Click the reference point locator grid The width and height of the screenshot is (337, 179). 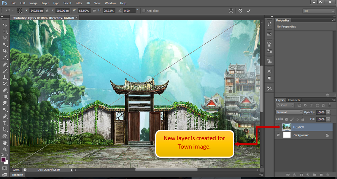(19, 11)
